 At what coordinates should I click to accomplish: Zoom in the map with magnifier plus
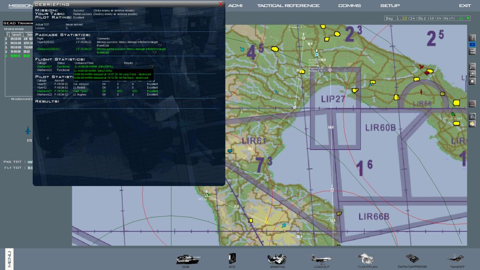[472, 74]
